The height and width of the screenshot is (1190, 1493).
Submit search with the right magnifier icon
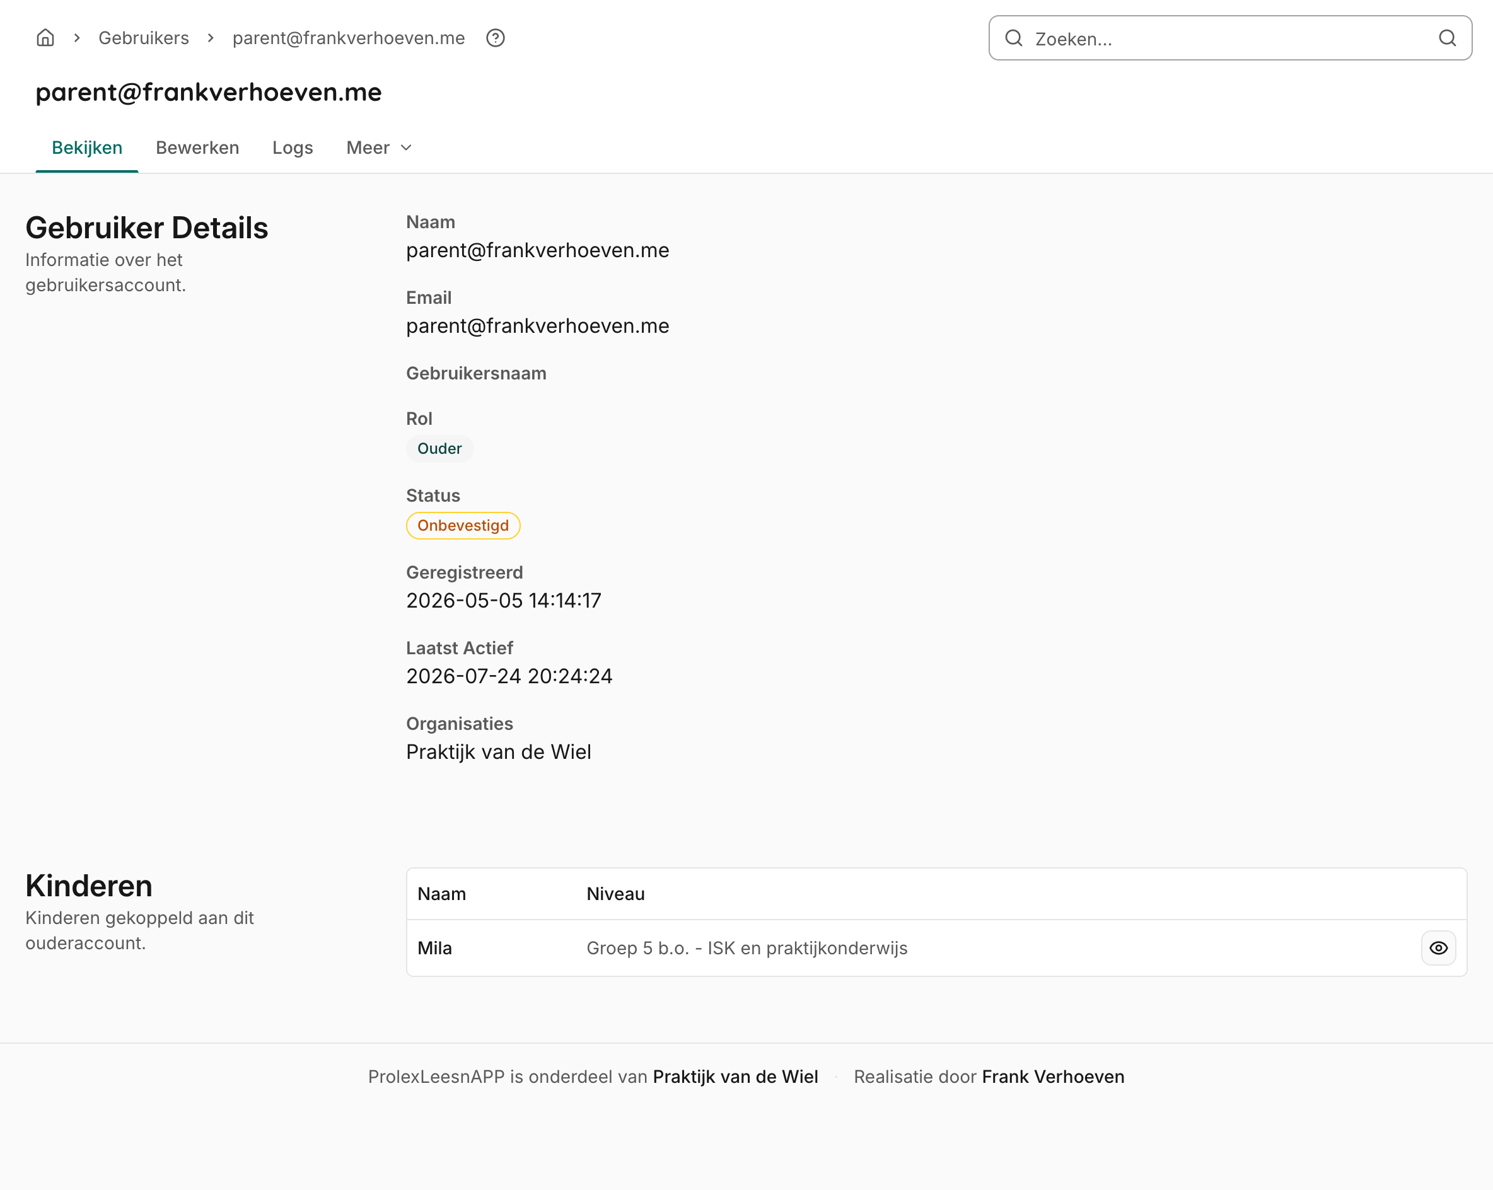tap(1446, 38)
